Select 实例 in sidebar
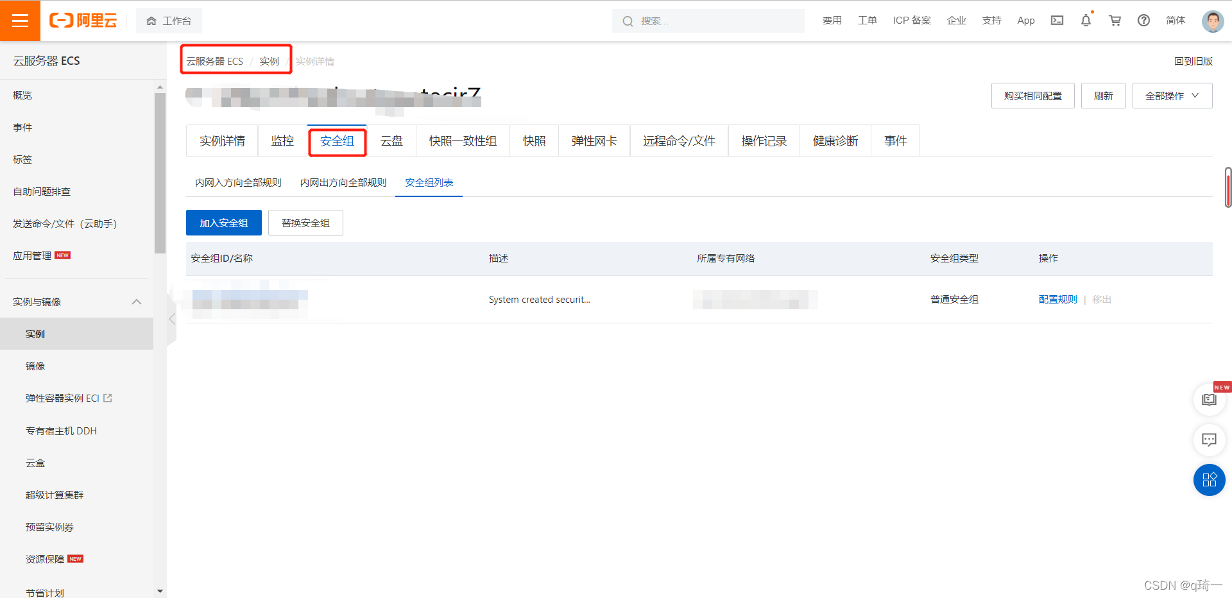The image size is (1232, 598). click(x=76, y=334)
